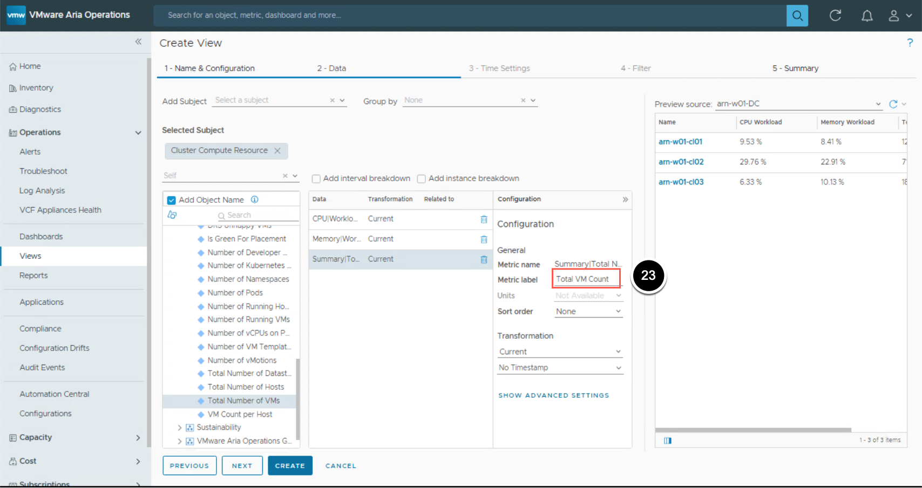The height and width of the screenshot is (488, 922).
Task: Open the Sort order dropdown
Action: coord(588,312)
